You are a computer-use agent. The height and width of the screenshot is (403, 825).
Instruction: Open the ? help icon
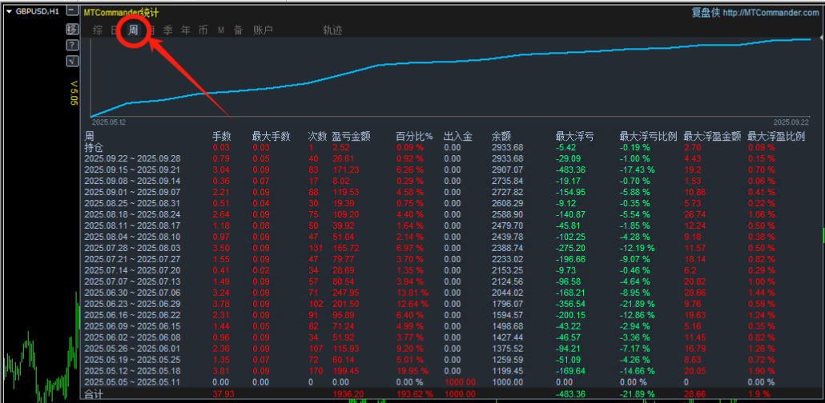click(72, 45)
